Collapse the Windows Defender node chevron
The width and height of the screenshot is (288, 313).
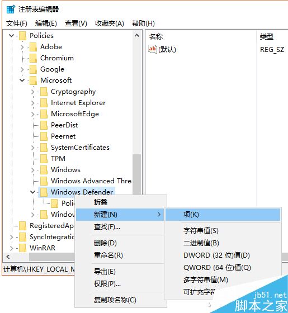point(33,192)
